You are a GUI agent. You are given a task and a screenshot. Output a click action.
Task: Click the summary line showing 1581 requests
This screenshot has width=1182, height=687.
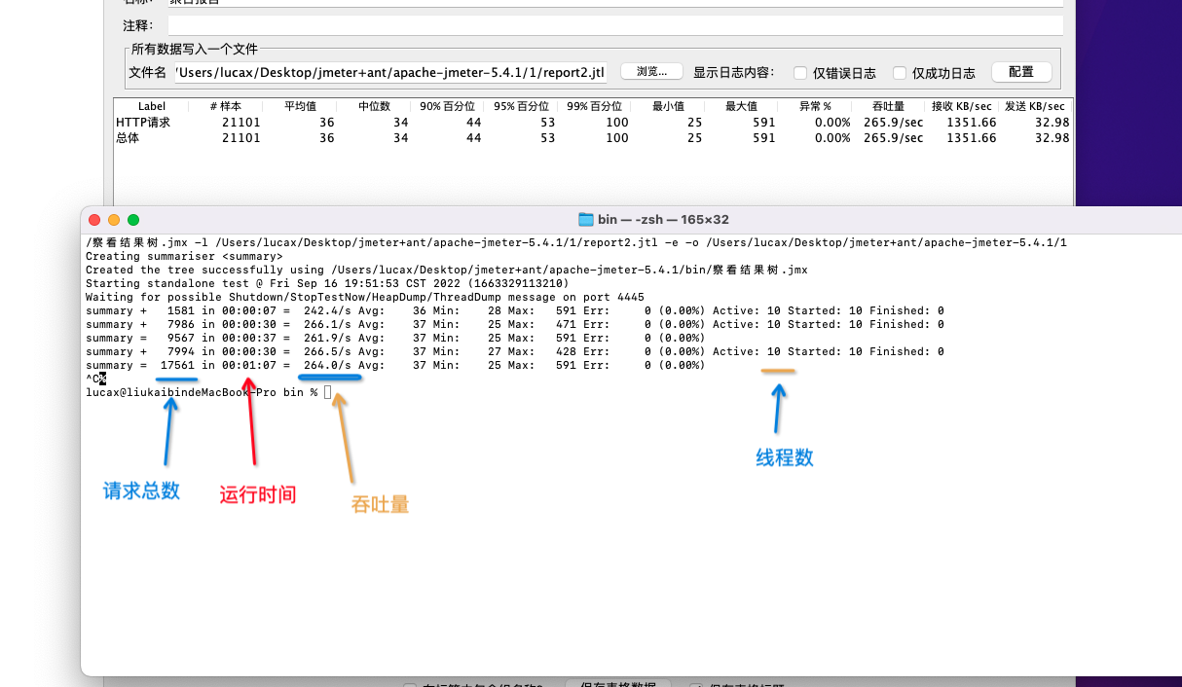click(x=515, y=310)
